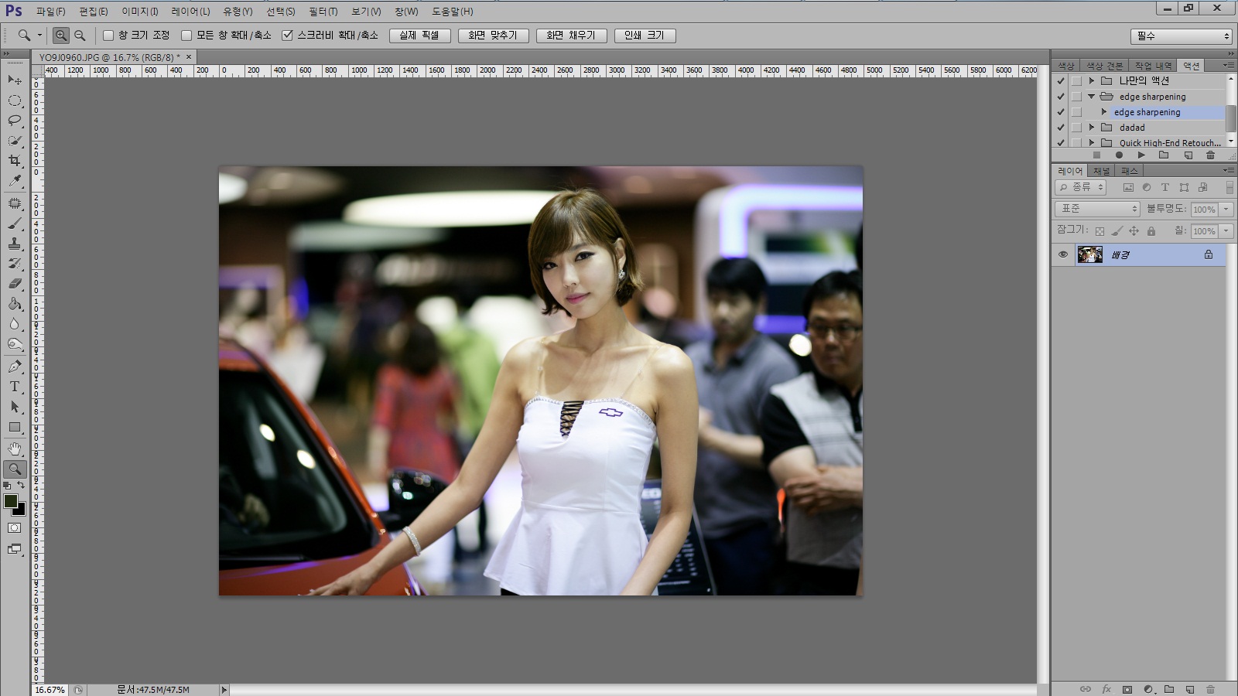Select the Hand tool

(x=15, y=449)
